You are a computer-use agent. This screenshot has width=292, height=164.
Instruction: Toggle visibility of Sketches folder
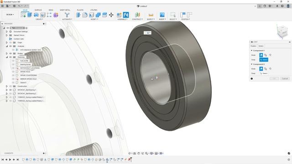pyautogui.click(x=10, y=57)
